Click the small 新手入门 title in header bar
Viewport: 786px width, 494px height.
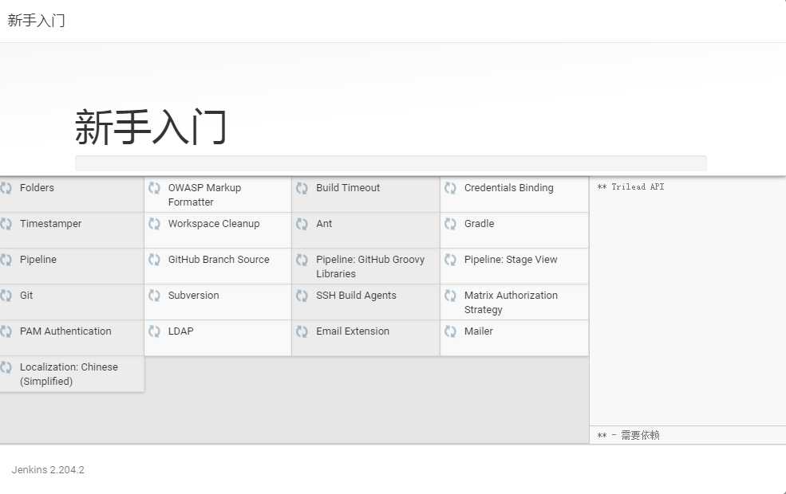36,21
